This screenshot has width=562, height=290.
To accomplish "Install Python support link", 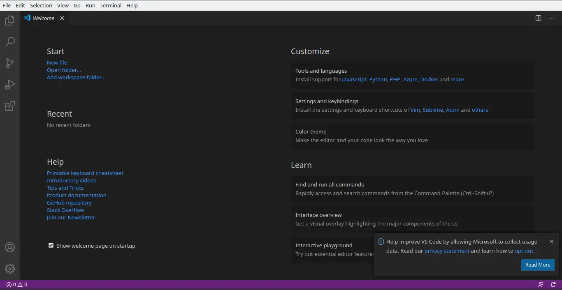I will pos(378,79).
